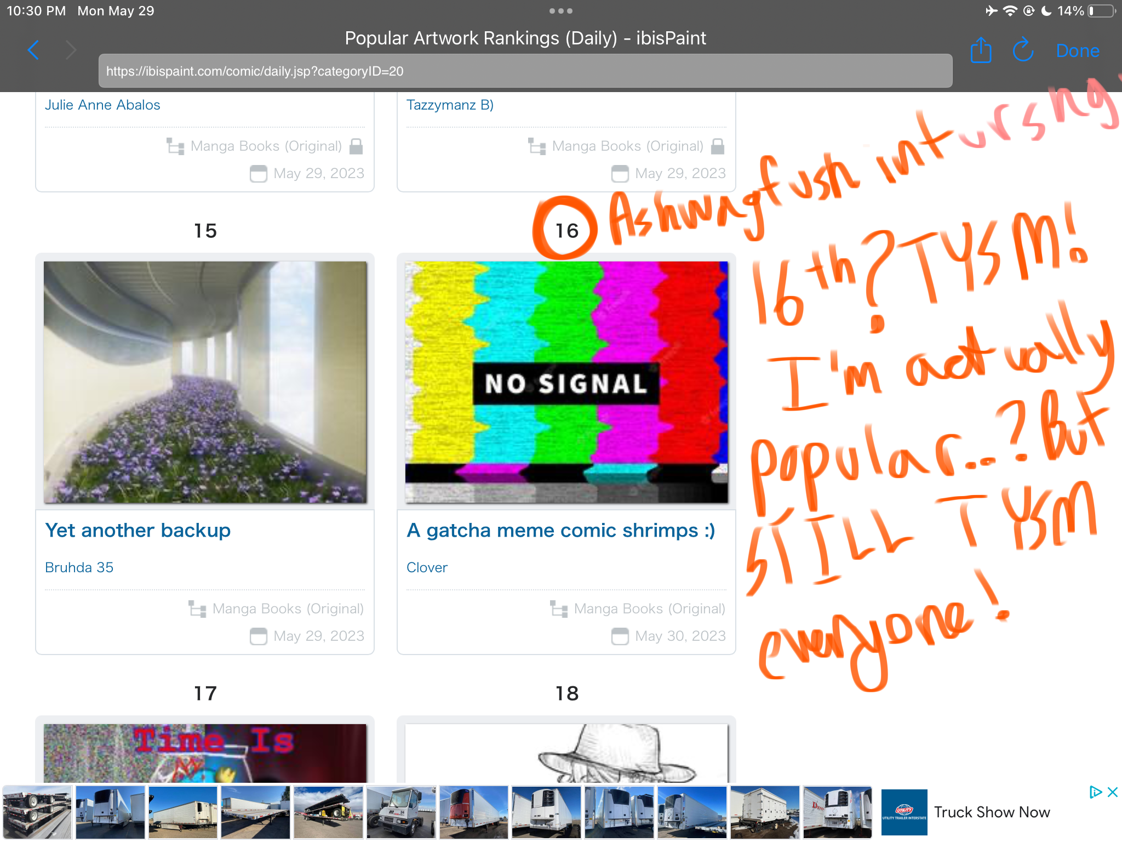Tap the forward navigation arrow
The width and height of the screenshot is (1122, 842).
point(71,50)
